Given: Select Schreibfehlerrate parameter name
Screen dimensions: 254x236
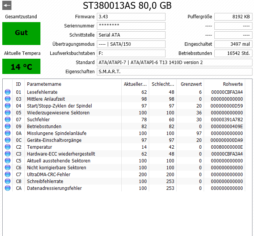Looking at the screenshot, I should tap(45, 181).
